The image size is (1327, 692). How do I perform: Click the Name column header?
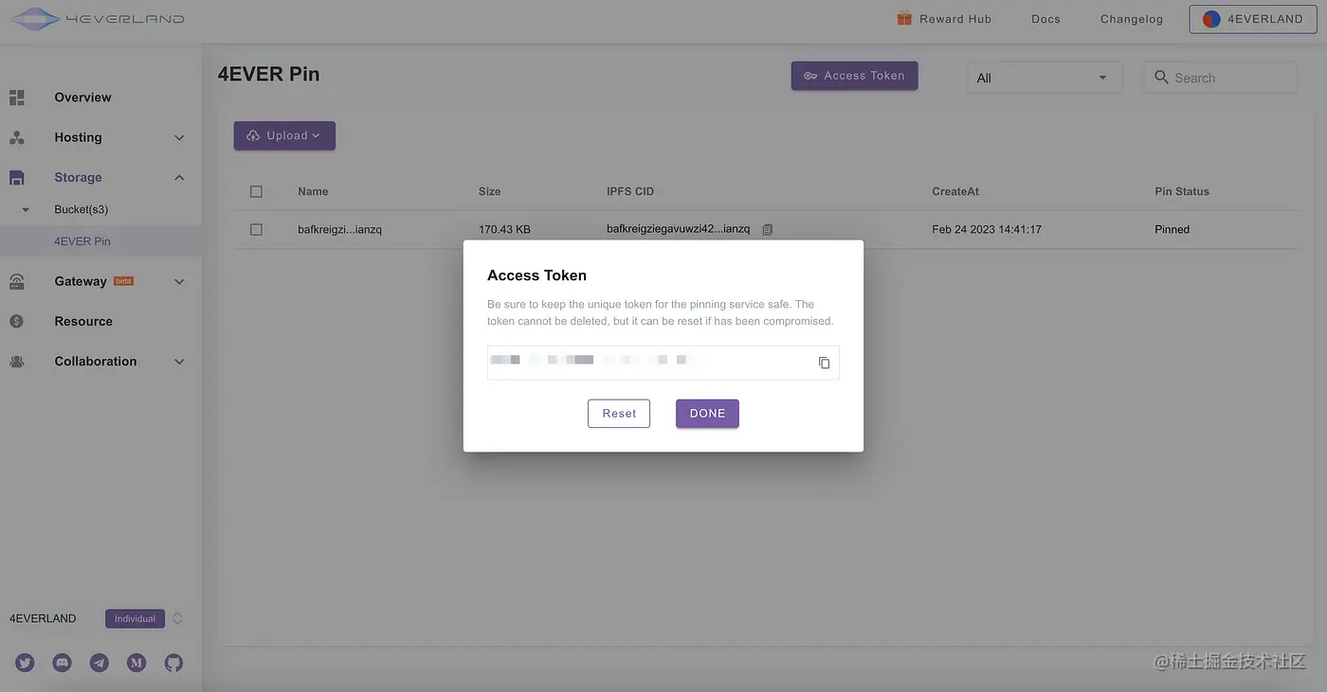coord(313,191)
